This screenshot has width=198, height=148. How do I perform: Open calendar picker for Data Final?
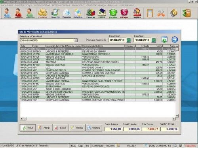pyautogui.click(x=154, y=40)
